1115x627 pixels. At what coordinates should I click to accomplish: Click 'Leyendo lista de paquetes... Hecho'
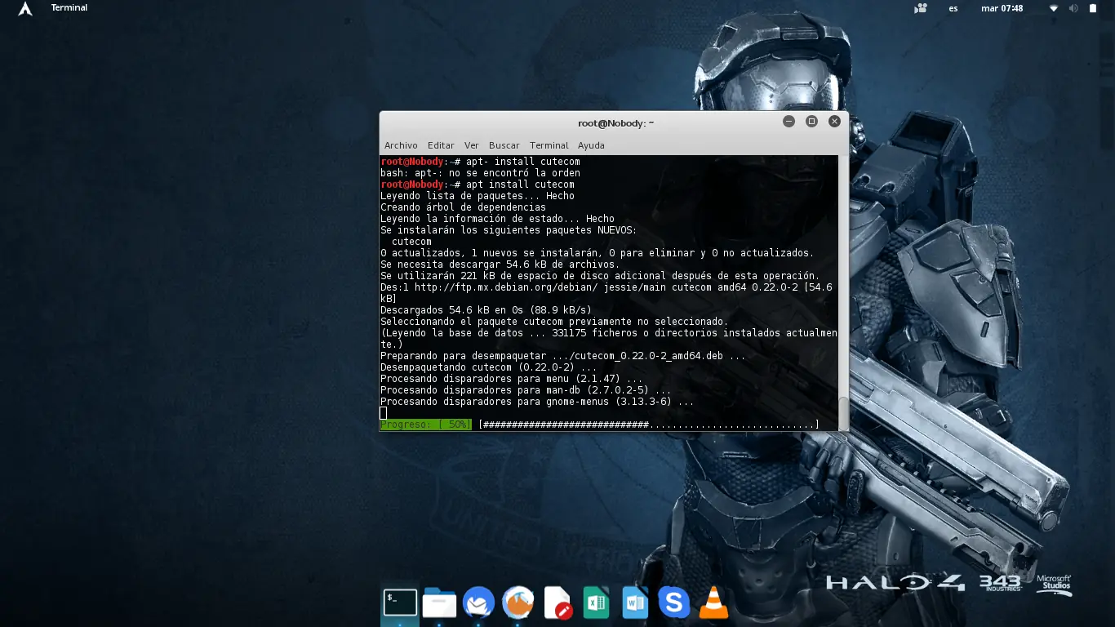click(478, 196)
